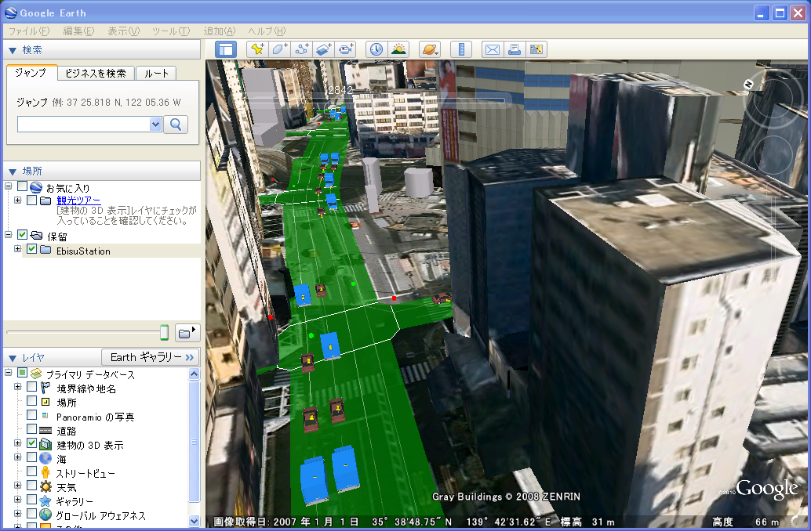Select the EbisuStation label in places
Viewport: 811px width, 531px height.
click(x=83, y=251)
